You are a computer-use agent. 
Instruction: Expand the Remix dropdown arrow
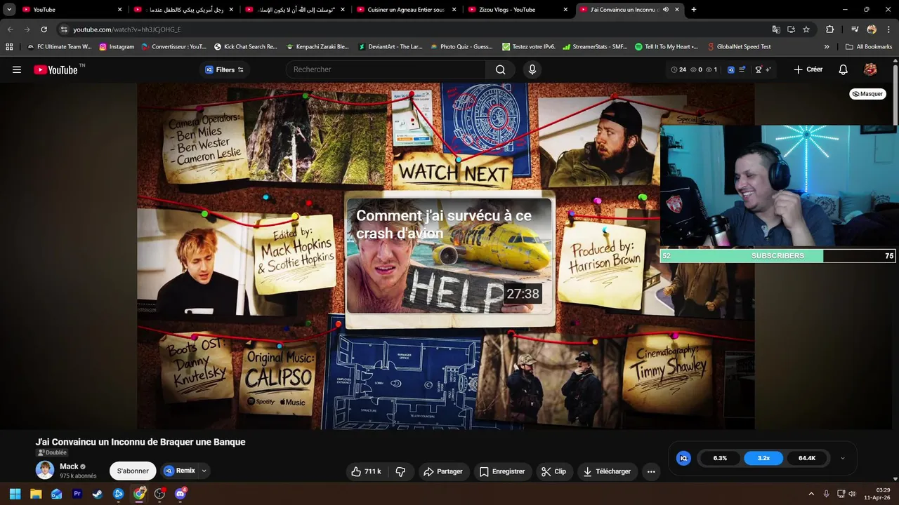(x=204, y=471)
